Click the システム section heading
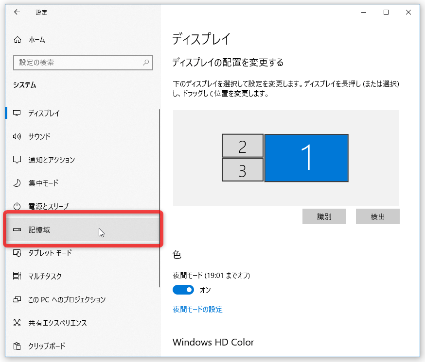This screenshot has width=425, height=362. [x=25, y=85]
